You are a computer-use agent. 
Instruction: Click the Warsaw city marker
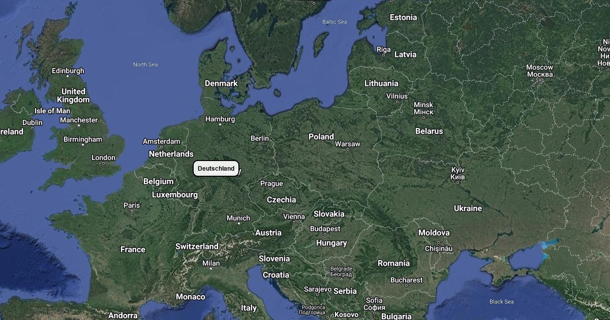pyautogui.click(x=348, y=150)
